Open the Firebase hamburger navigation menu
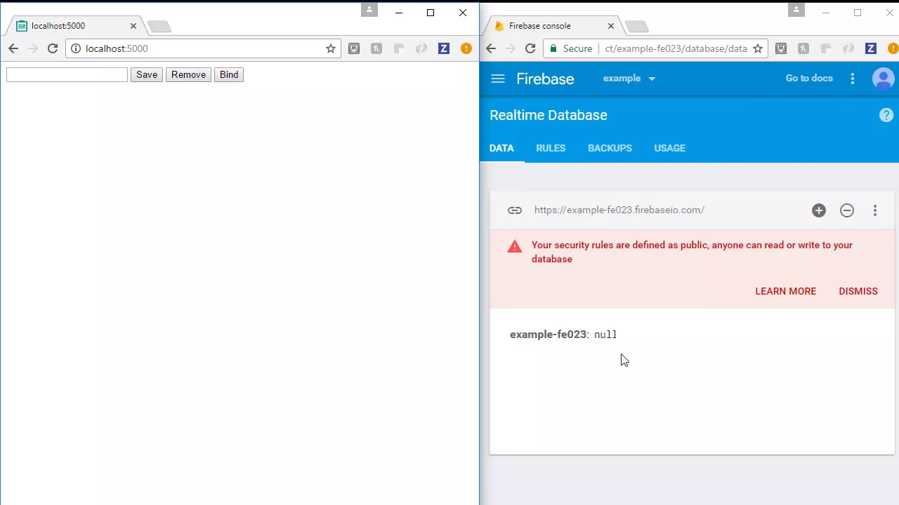 [x=498, y=79]
